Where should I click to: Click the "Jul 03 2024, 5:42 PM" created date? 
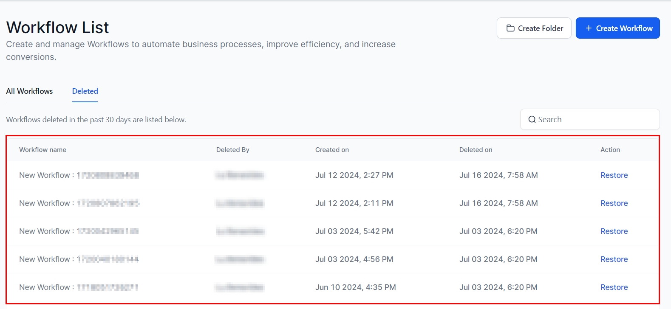coord(354,231)
